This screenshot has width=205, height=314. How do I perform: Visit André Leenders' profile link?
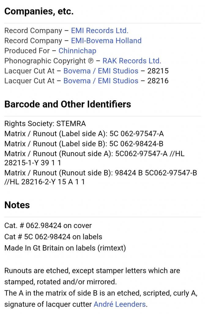[120, 304]
